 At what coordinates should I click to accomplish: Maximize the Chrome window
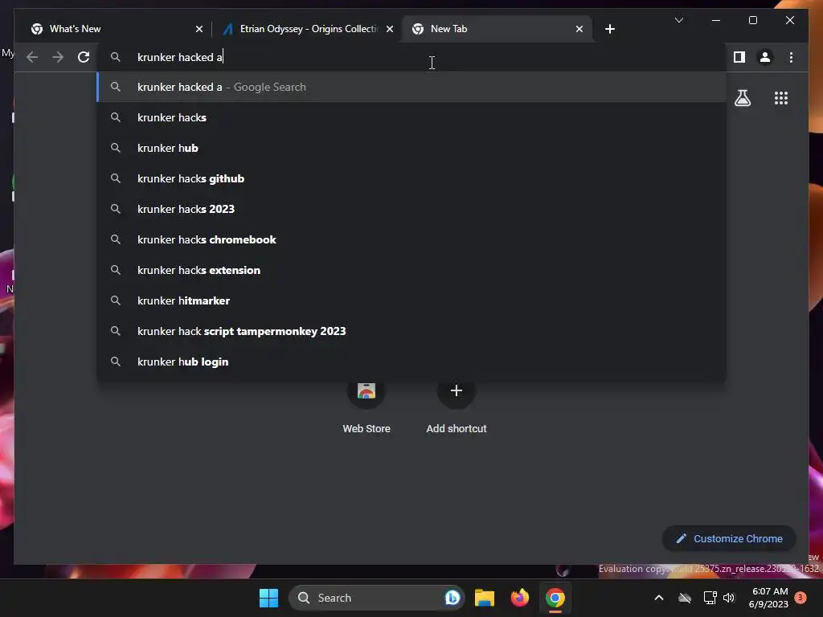[752, 20]
